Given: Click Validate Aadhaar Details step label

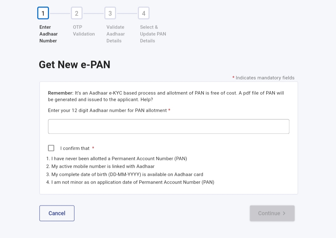Looking at the screenshot, I should pos(115,34).
